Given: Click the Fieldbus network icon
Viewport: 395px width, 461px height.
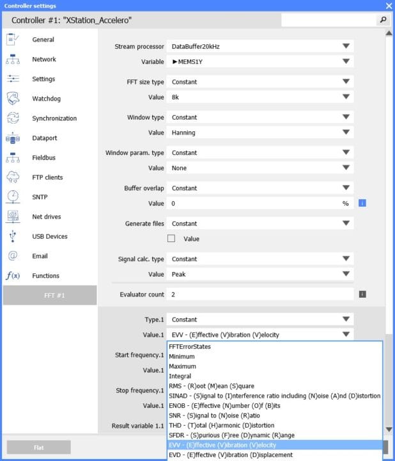Looking at the screenshot, I should click(x=12, y=158).
